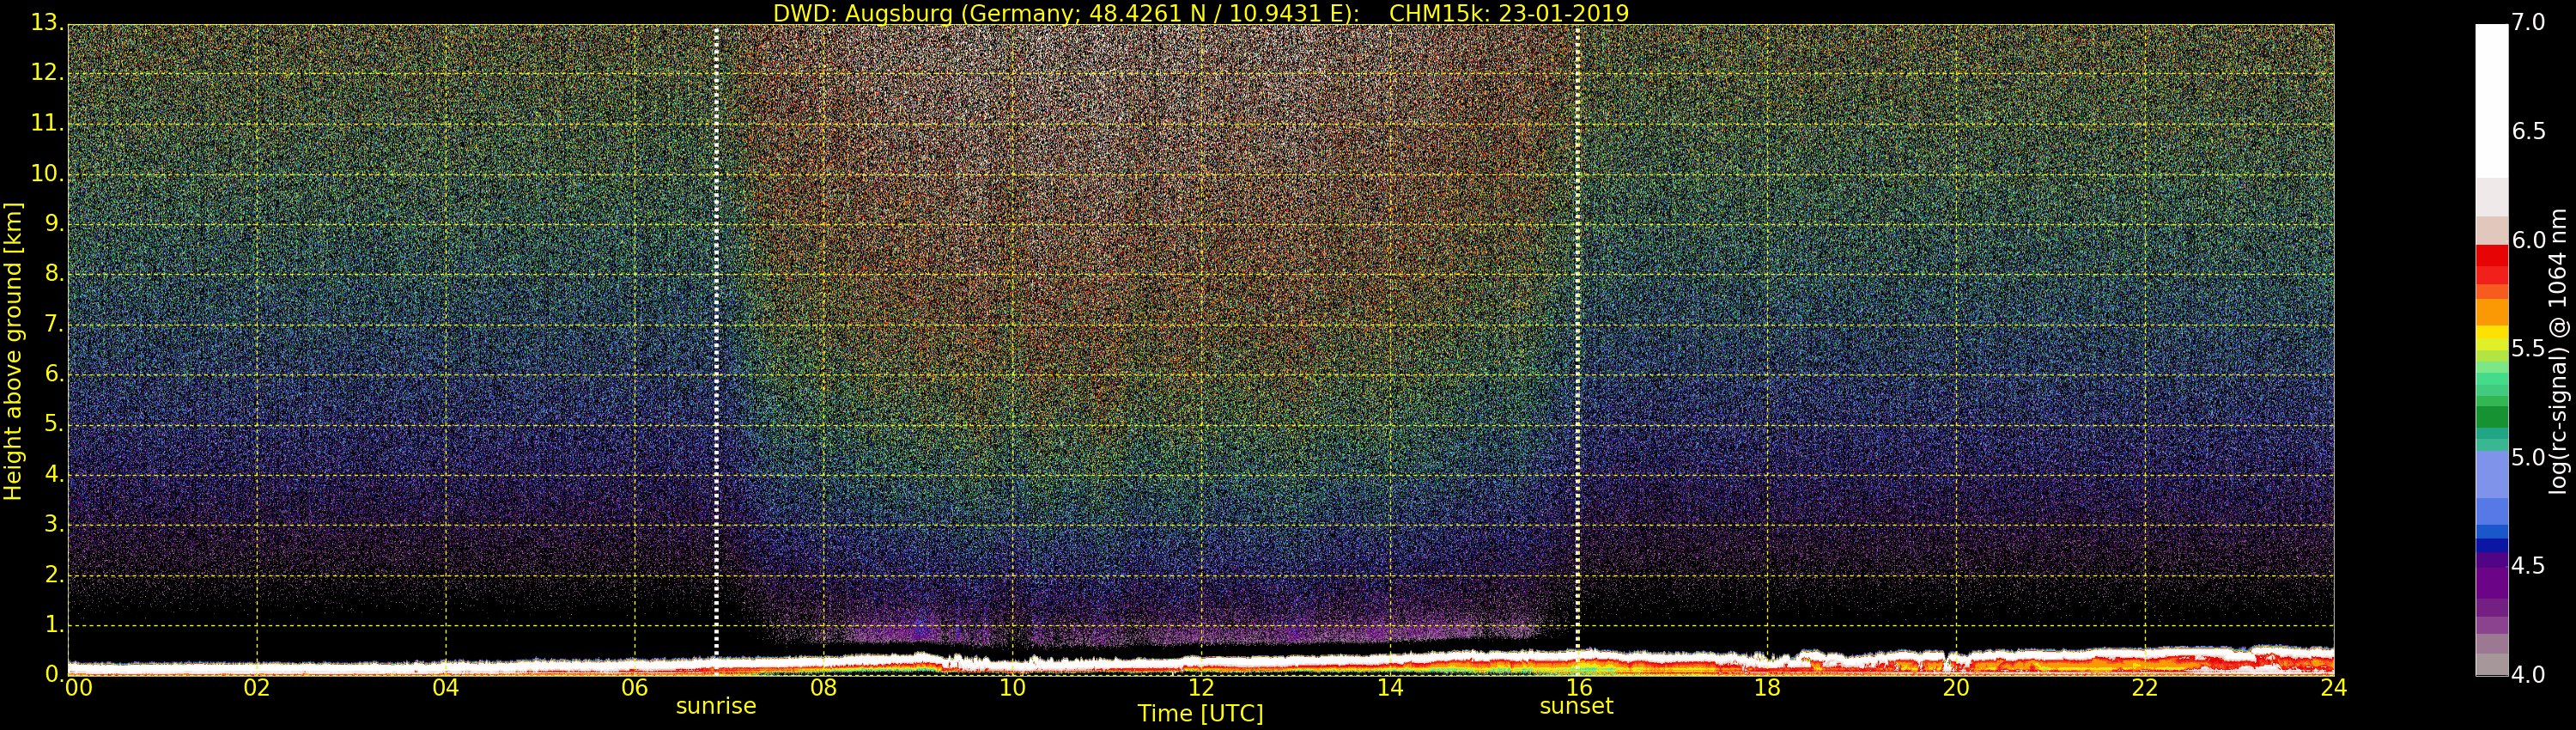Click time tick label '04'
The width and height of the screenshot is (2576, 730).
[x=446, y=688]
